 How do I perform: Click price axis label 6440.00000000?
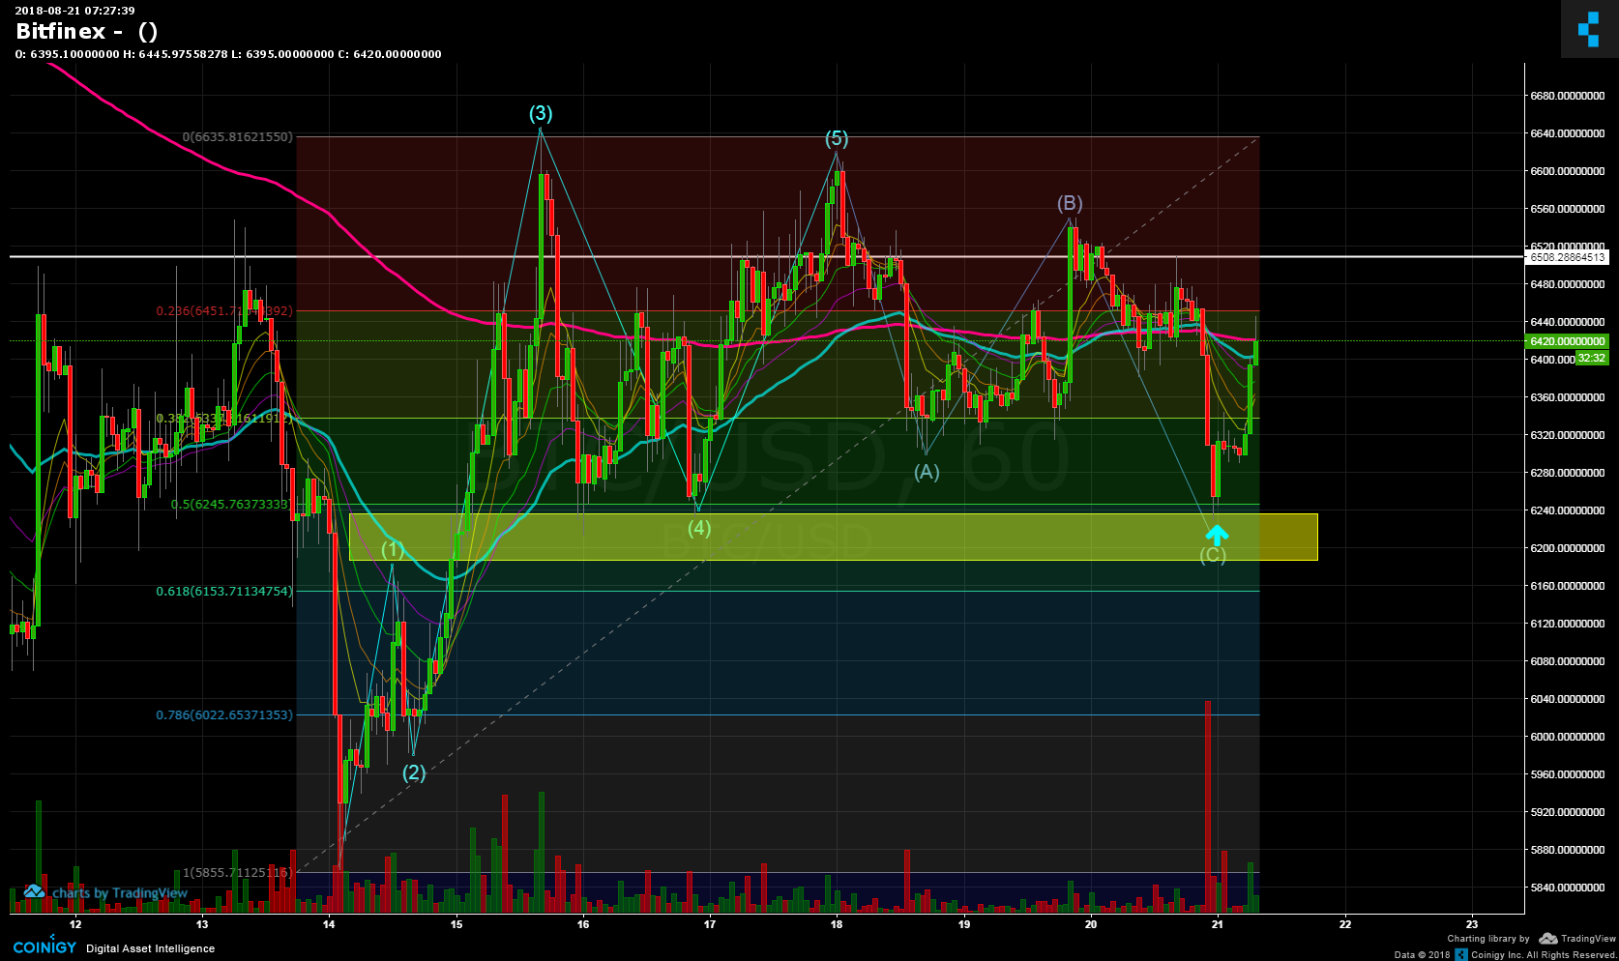click(x=1567, y=322)
